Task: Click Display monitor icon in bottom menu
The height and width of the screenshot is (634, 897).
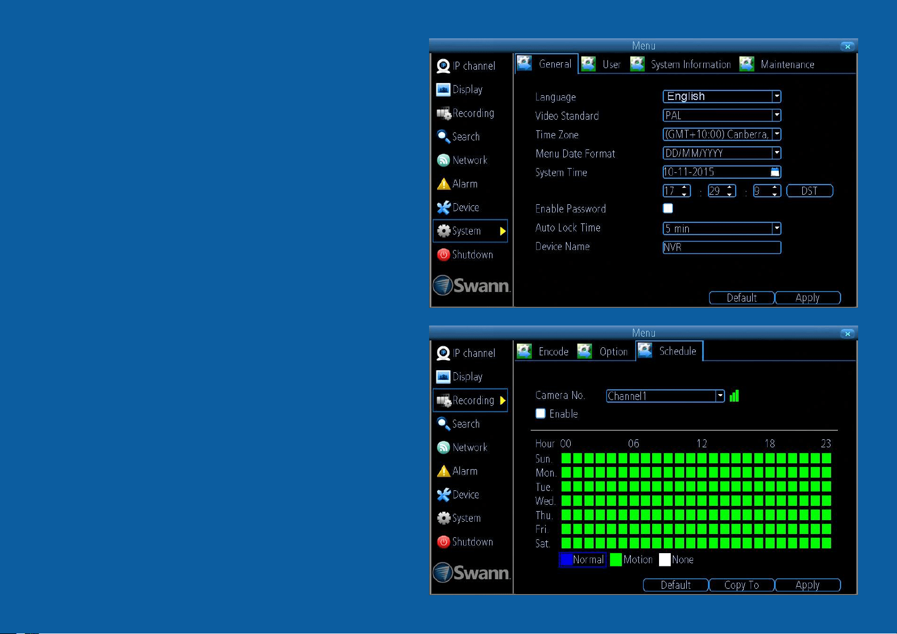Action: 443,377
